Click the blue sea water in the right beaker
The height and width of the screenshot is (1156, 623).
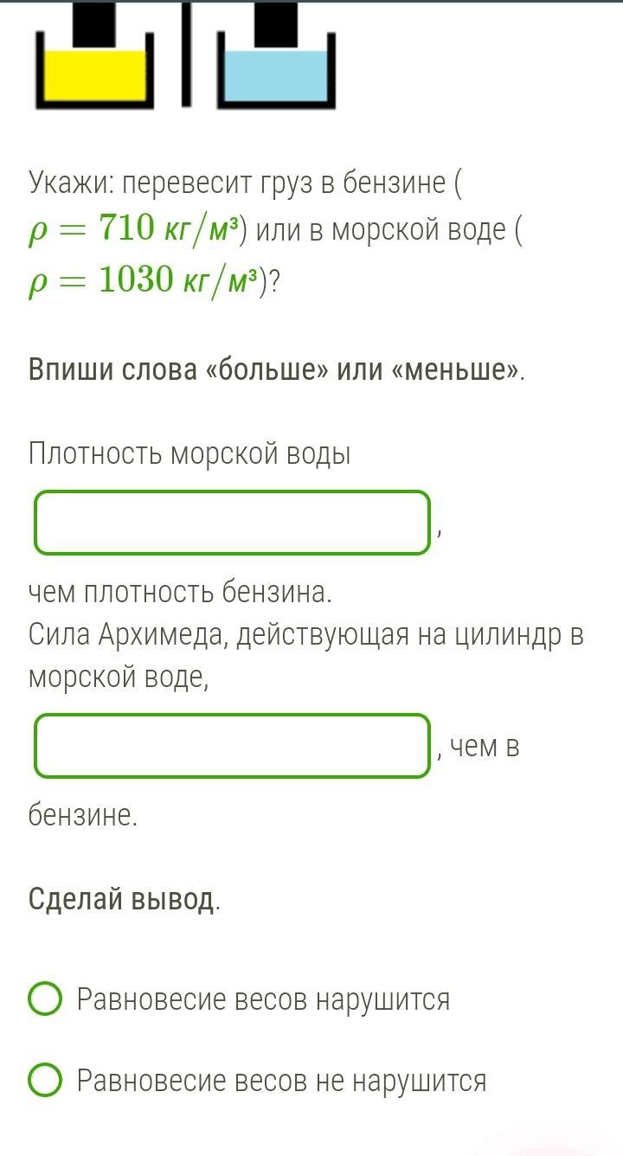click(x=275, y=76)
